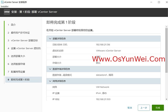
Task: Click the IP address 192.168.21.100
Action: click(103, 99)
